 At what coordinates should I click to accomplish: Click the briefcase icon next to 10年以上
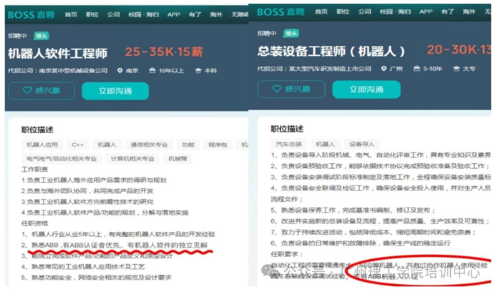click(x=151, y=71)
